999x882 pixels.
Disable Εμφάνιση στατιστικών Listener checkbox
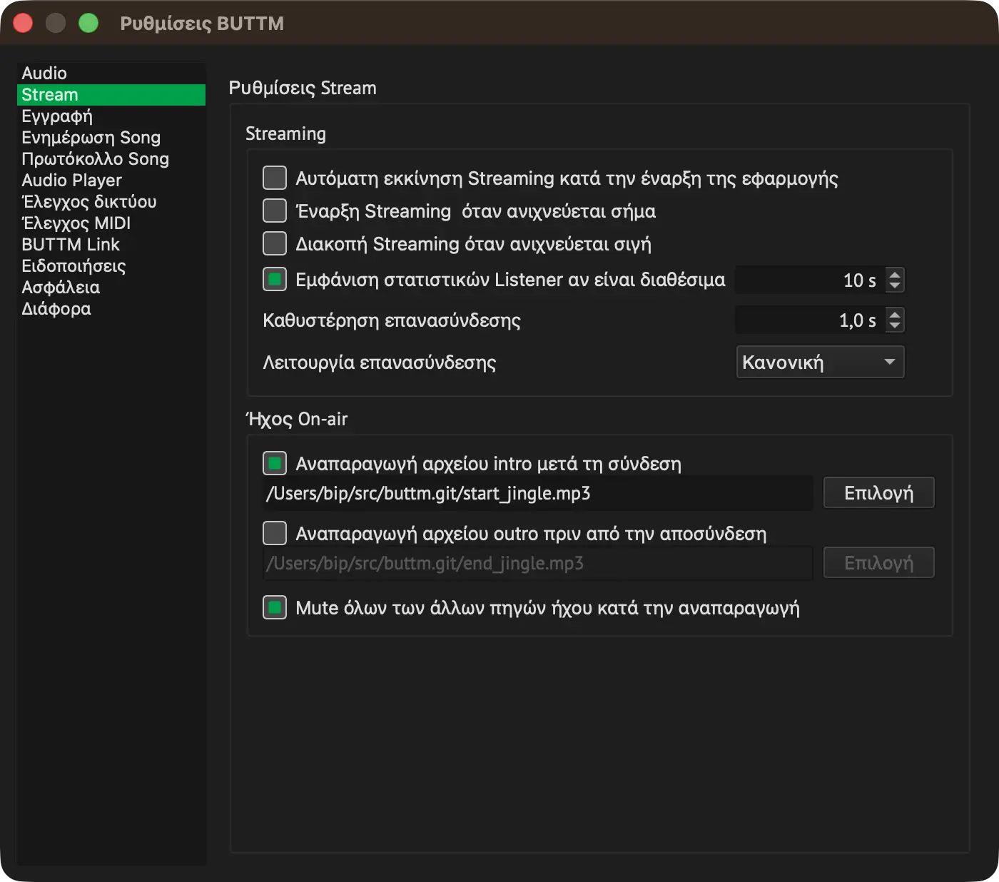(275, 279)
